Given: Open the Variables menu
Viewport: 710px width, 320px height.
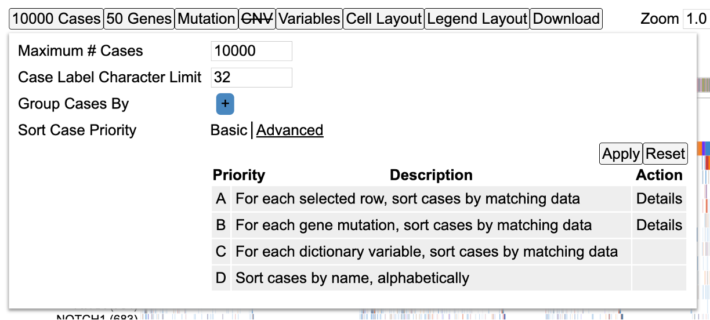Looking at the screenshot, I should (309, 19).
